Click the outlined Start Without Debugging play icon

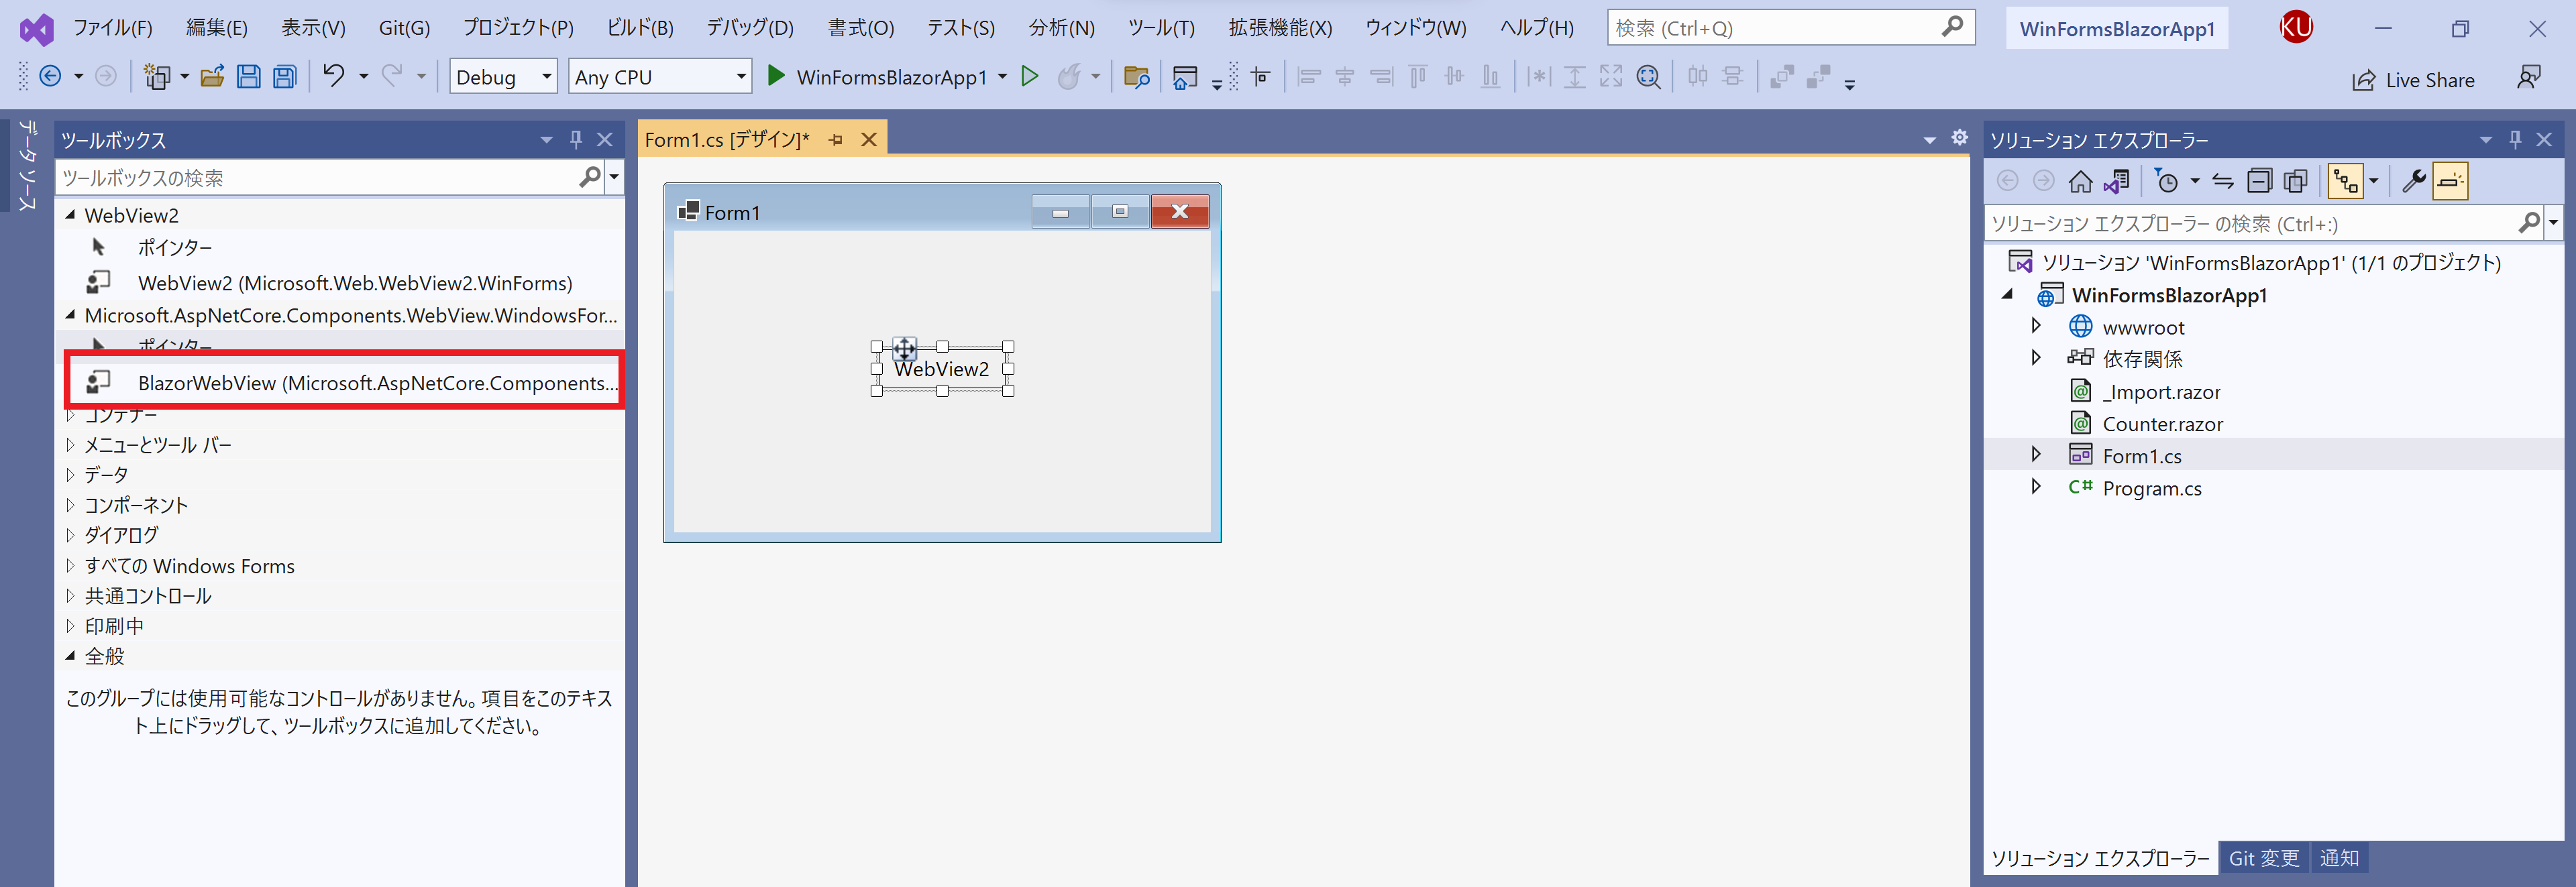(x=1029, y=76)
